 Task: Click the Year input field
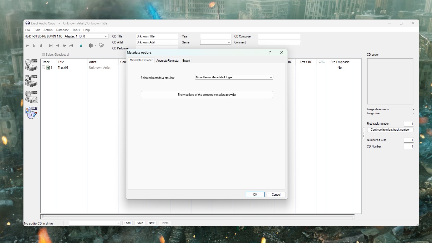pyautogui.click(x=215, y=36)
